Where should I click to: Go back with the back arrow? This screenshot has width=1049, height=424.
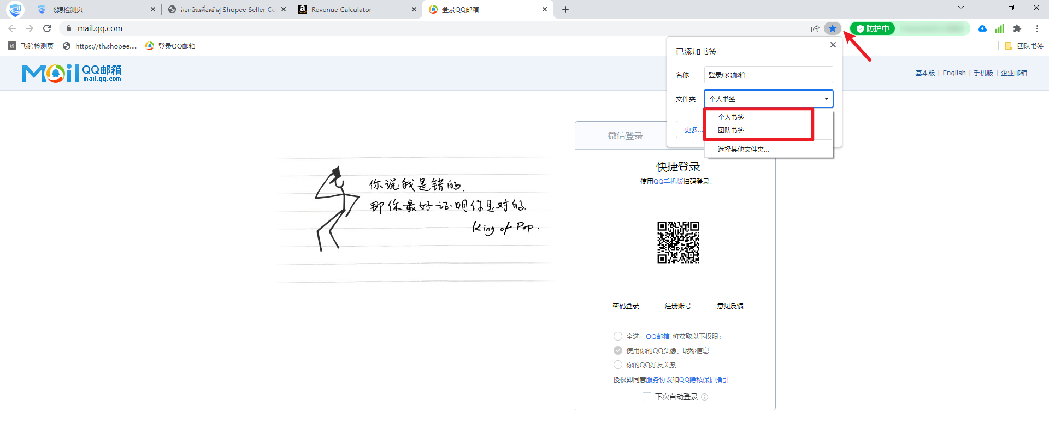12,28
